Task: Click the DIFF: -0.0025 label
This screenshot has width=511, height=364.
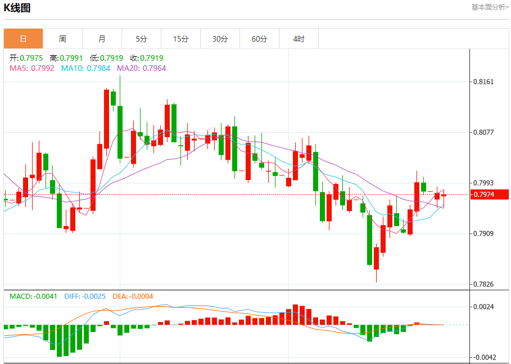Action: tap(85, 296)
